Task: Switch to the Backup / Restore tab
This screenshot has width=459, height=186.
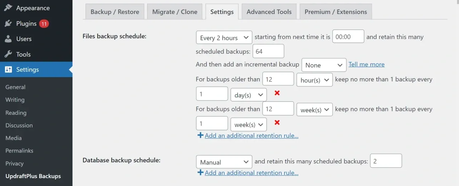Action: coord(115,12)
